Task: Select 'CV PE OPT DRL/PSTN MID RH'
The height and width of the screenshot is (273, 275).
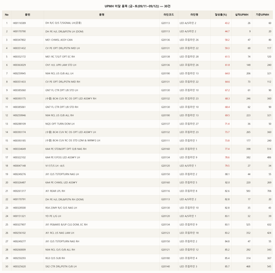Action: pos(63,82)
